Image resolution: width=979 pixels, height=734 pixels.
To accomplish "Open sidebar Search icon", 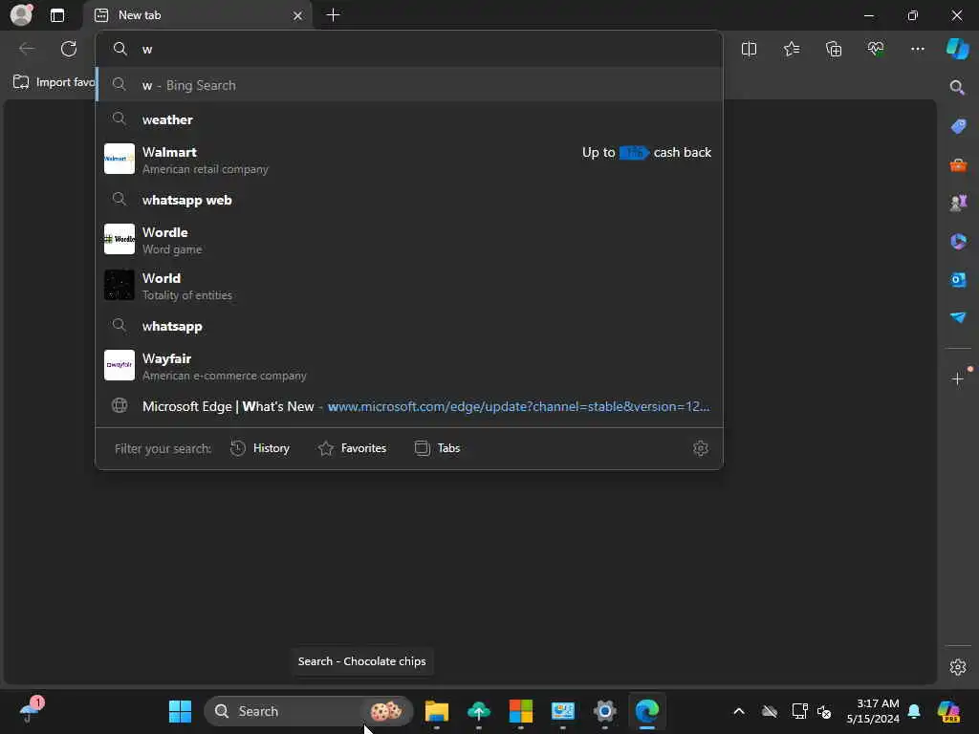I will click(957, 87).
